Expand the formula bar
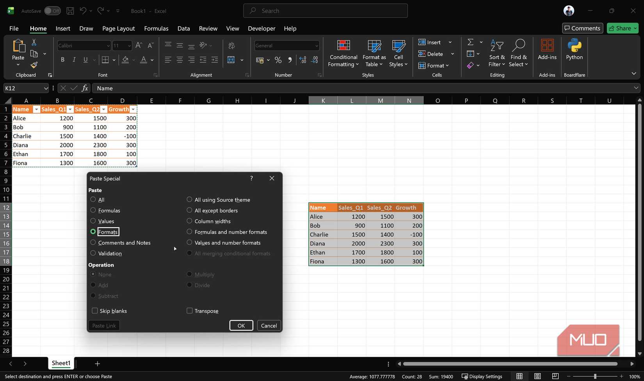Viewport: 644px width, 381px height. click(x=636, y=88)
